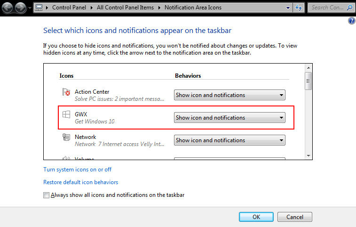Click the Action Center flag icon

(66, 92)
